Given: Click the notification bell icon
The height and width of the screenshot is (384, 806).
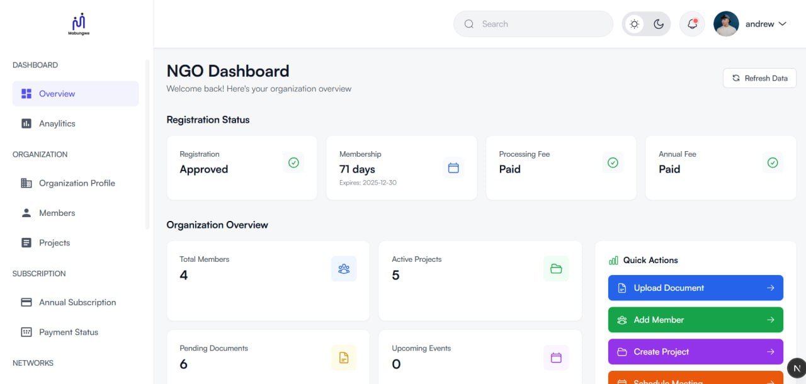Looking at the screenshot, I should click(x=692, y=24).
